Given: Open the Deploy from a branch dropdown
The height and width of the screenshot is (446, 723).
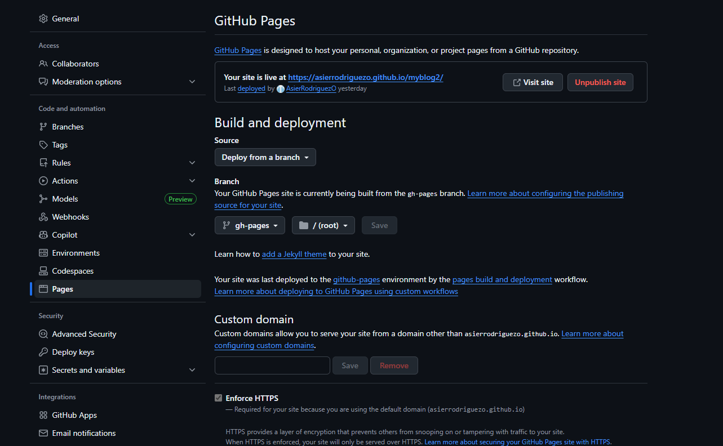Looking at the screenshot, I should 265,157.
